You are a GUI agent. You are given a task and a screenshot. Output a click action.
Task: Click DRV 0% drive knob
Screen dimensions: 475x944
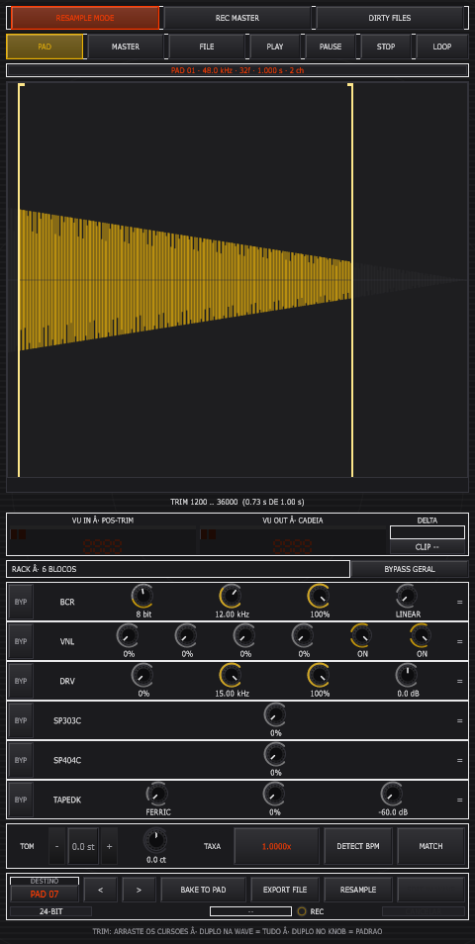pyautogui.click(x=143, y=676)
